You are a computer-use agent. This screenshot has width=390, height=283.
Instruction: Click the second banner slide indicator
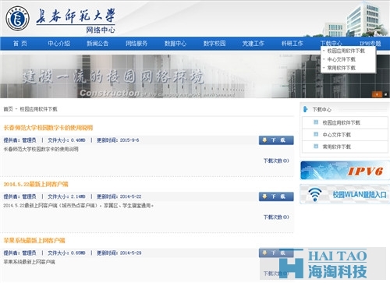point(385,94)
